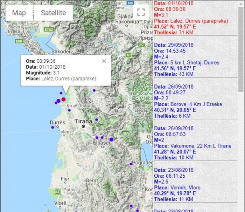Click coordinates 40.31° N, 20.65° E
This screenshot has height=212, width=245.
pos(175,110)
